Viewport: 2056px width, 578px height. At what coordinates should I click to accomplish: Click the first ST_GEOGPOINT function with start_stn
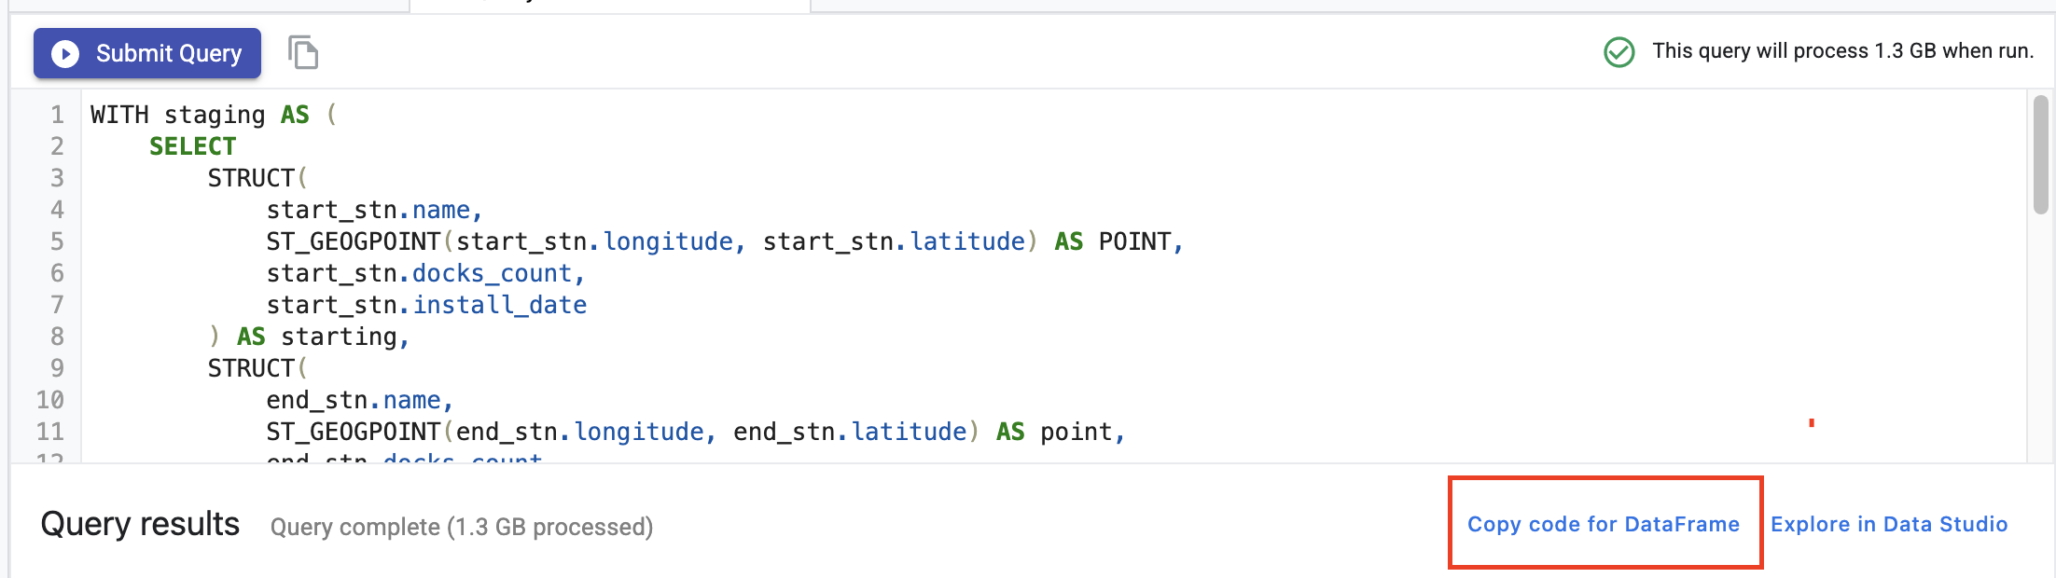tap(353, 241)
